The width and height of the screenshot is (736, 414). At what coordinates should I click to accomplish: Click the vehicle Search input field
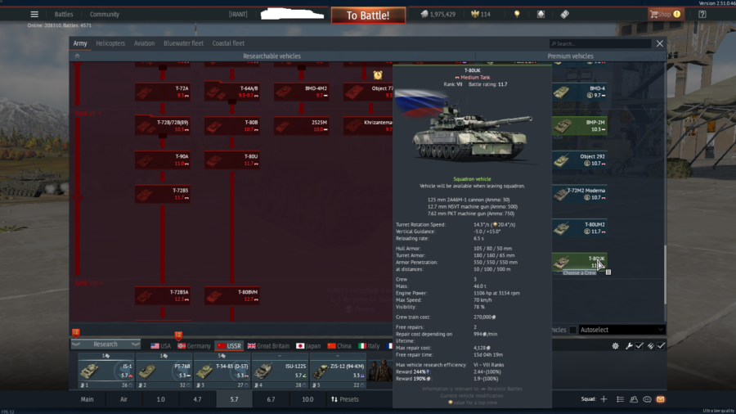pyautogui.click(x=599, y=43)
